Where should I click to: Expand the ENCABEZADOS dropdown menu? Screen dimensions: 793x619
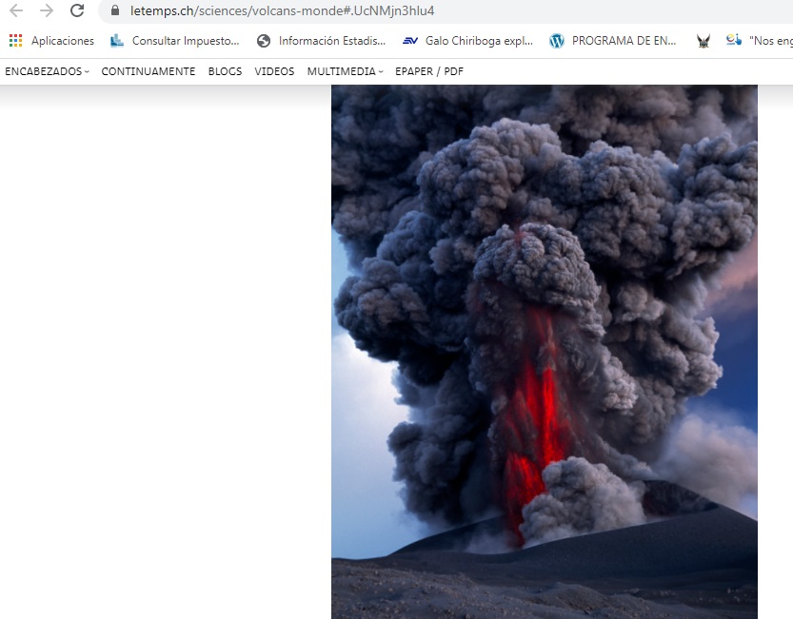(47, 71)
